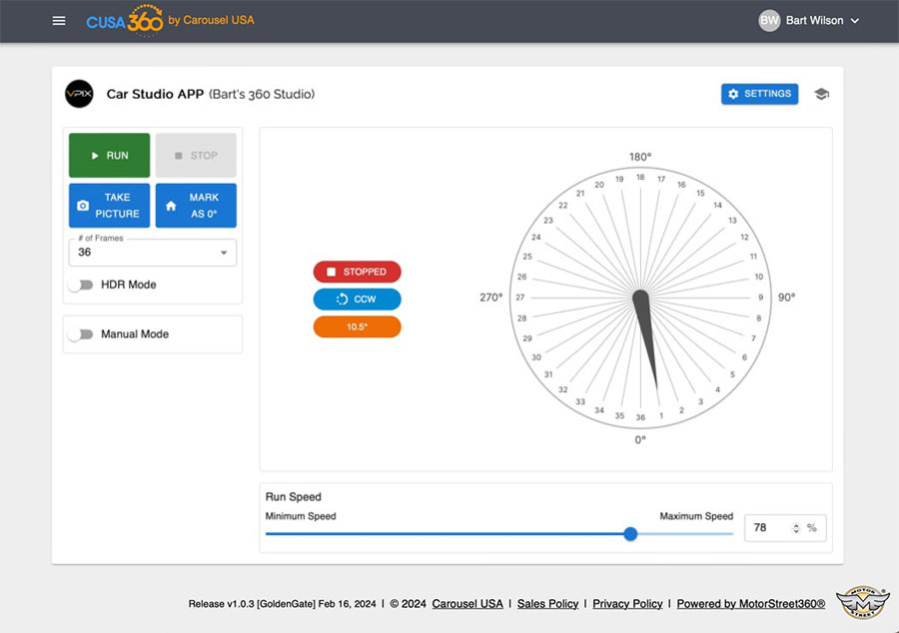Click Mark as 0° home button
This screenshot has height=633, width=899.
pos(196,206)
